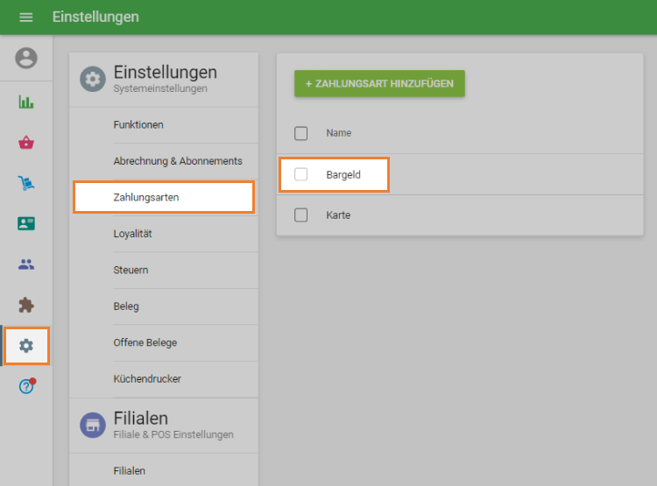Image resolution: width=657 pixels, height=486 pixels.
Task: Click the Einstellungen title in header bar
Action: tap(95, 17)
